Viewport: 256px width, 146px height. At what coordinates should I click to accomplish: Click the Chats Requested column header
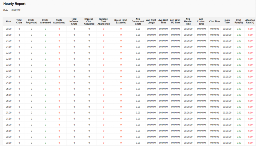[x=31, y=21]
